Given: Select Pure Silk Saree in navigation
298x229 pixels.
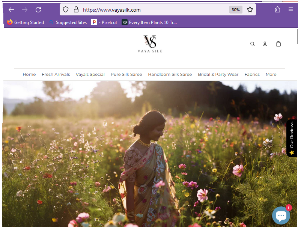Looking at the screenshot, I should [x=126, y=74].
